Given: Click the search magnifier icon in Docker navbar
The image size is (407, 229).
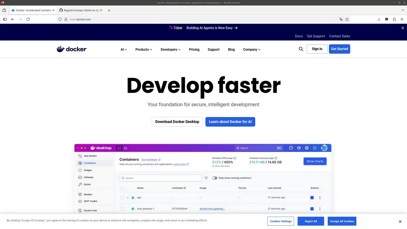Looking at the screenshot, I should tap(301, 49).
